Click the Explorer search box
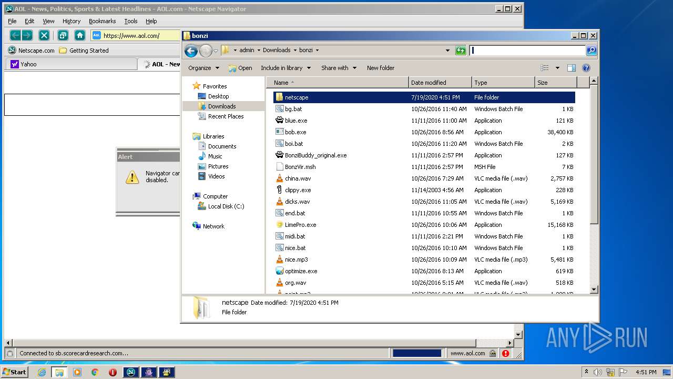 point(527,51)
